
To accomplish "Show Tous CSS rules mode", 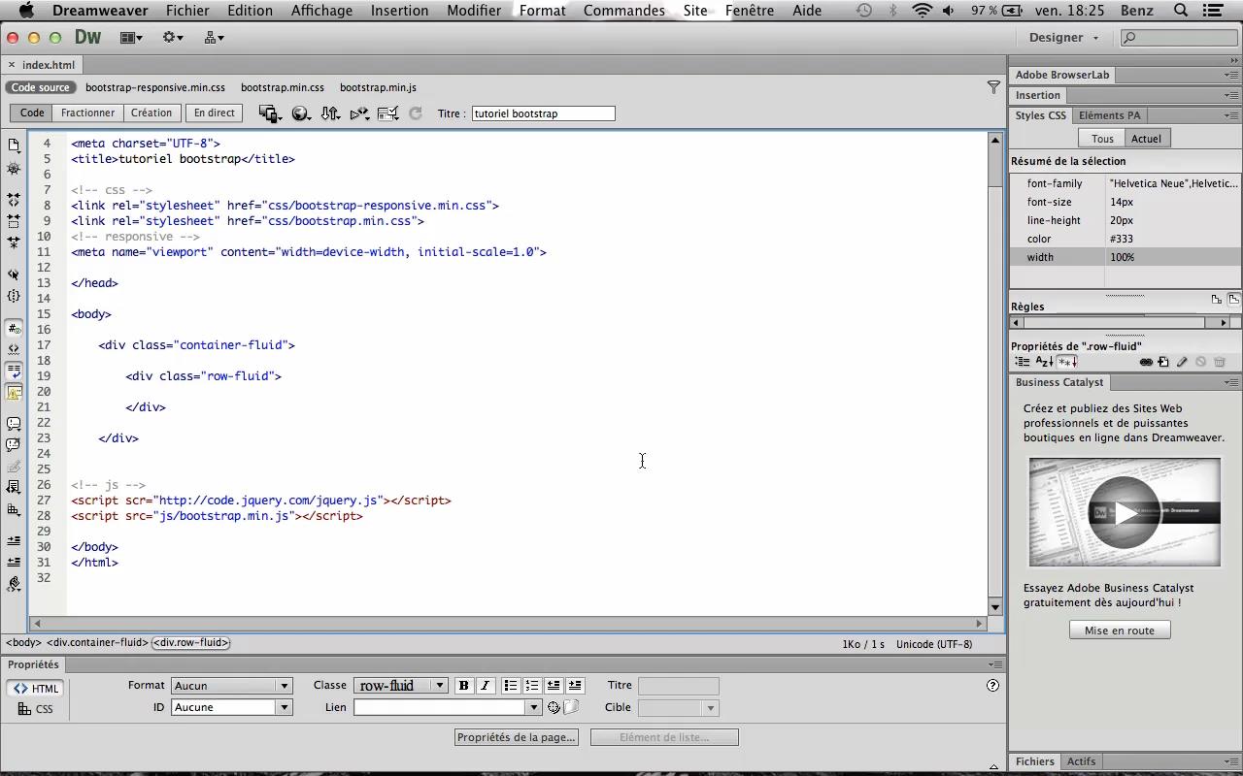I will click(1102, 139).
